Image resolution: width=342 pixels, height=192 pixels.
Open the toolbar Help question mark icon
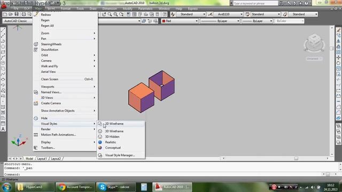[165, 14]
